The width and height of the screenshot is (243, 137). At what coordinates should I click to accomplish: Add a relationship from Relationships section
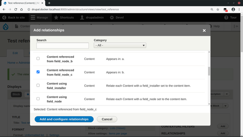click(223, 133)
